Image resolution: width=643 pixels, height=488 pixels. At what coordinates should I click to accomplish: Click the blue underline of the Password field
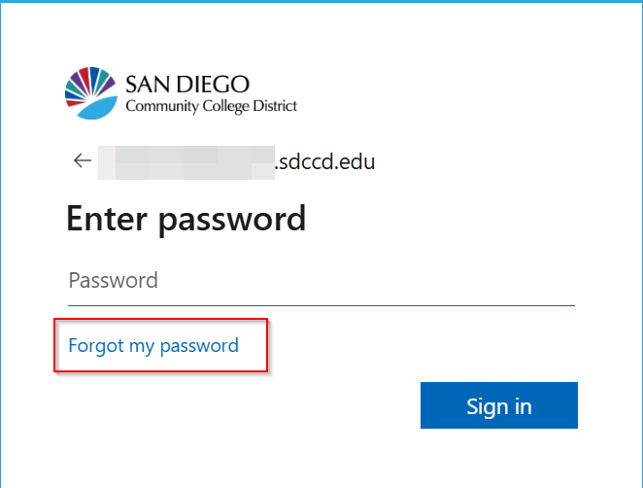pos(321,304)
